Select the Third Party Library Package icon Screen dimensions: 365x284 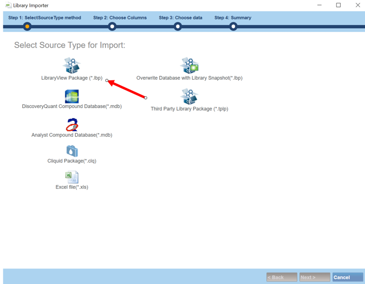189,96
